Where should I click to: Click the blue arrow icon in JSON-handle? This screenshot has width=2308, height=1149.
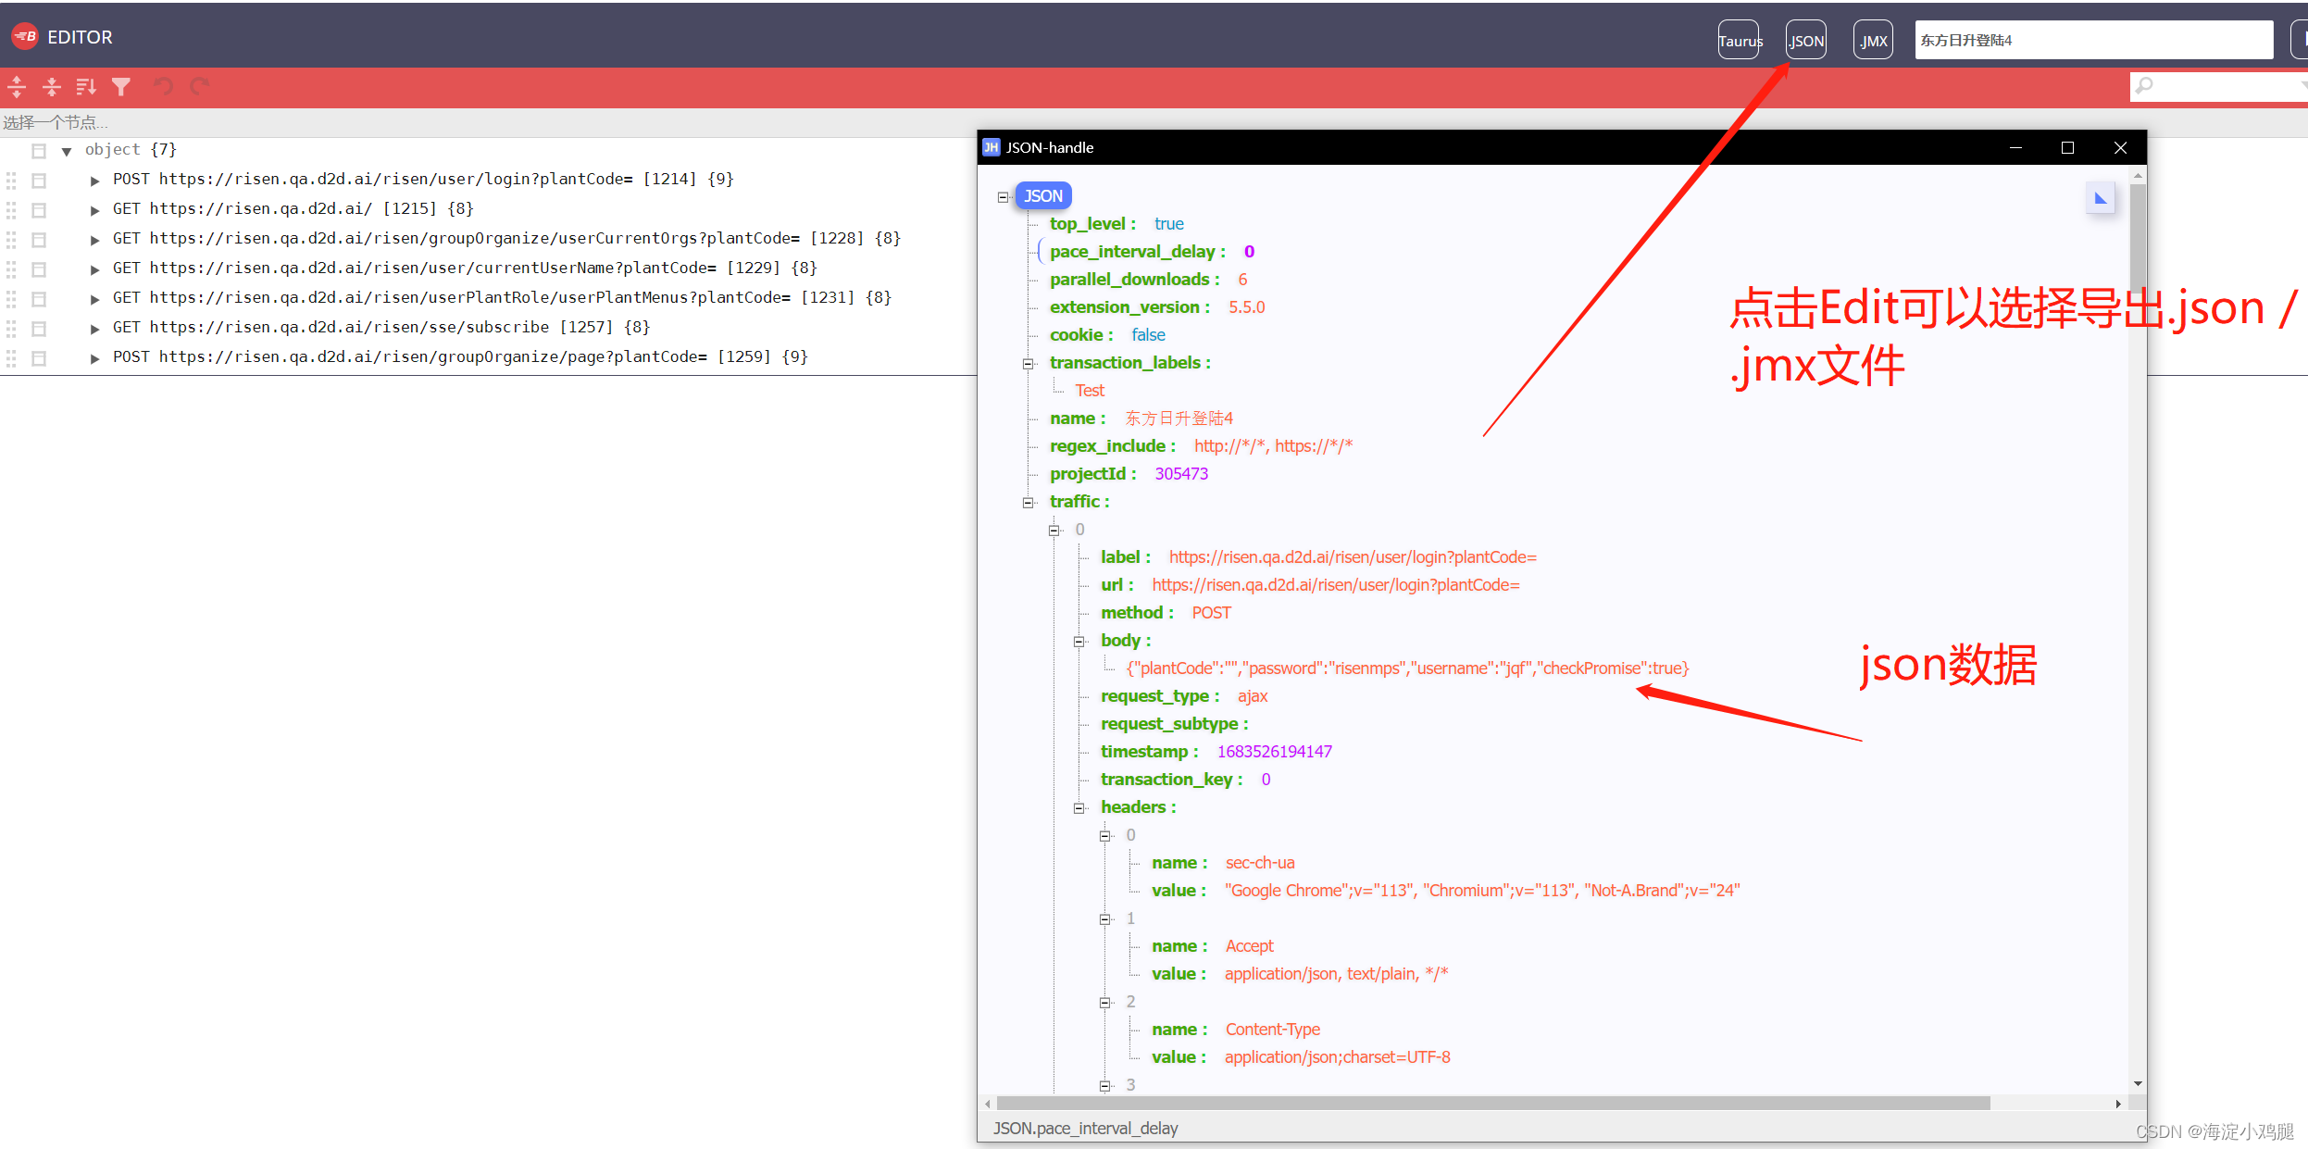[x=2100, y=198]
